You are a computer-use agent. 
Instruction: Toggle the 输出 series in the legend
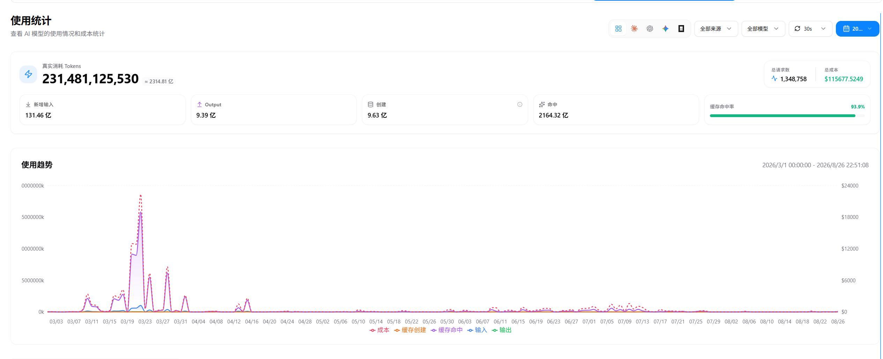click(502, 330)
